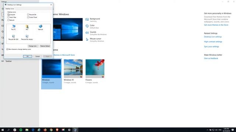Open the Sounds speaker setting in Themes

coord(96,33)
